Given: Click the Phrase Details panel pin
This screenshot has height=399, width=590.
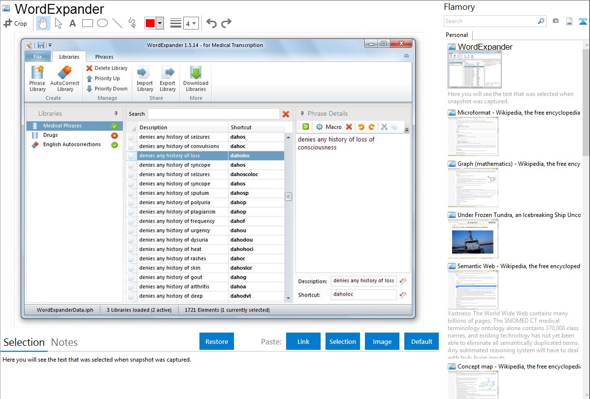Looking at the screenshot, I should click(x=302, y=113).
